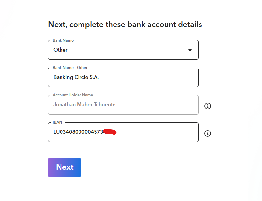Click the IBAN number starting with LU03

coord(78,132)
